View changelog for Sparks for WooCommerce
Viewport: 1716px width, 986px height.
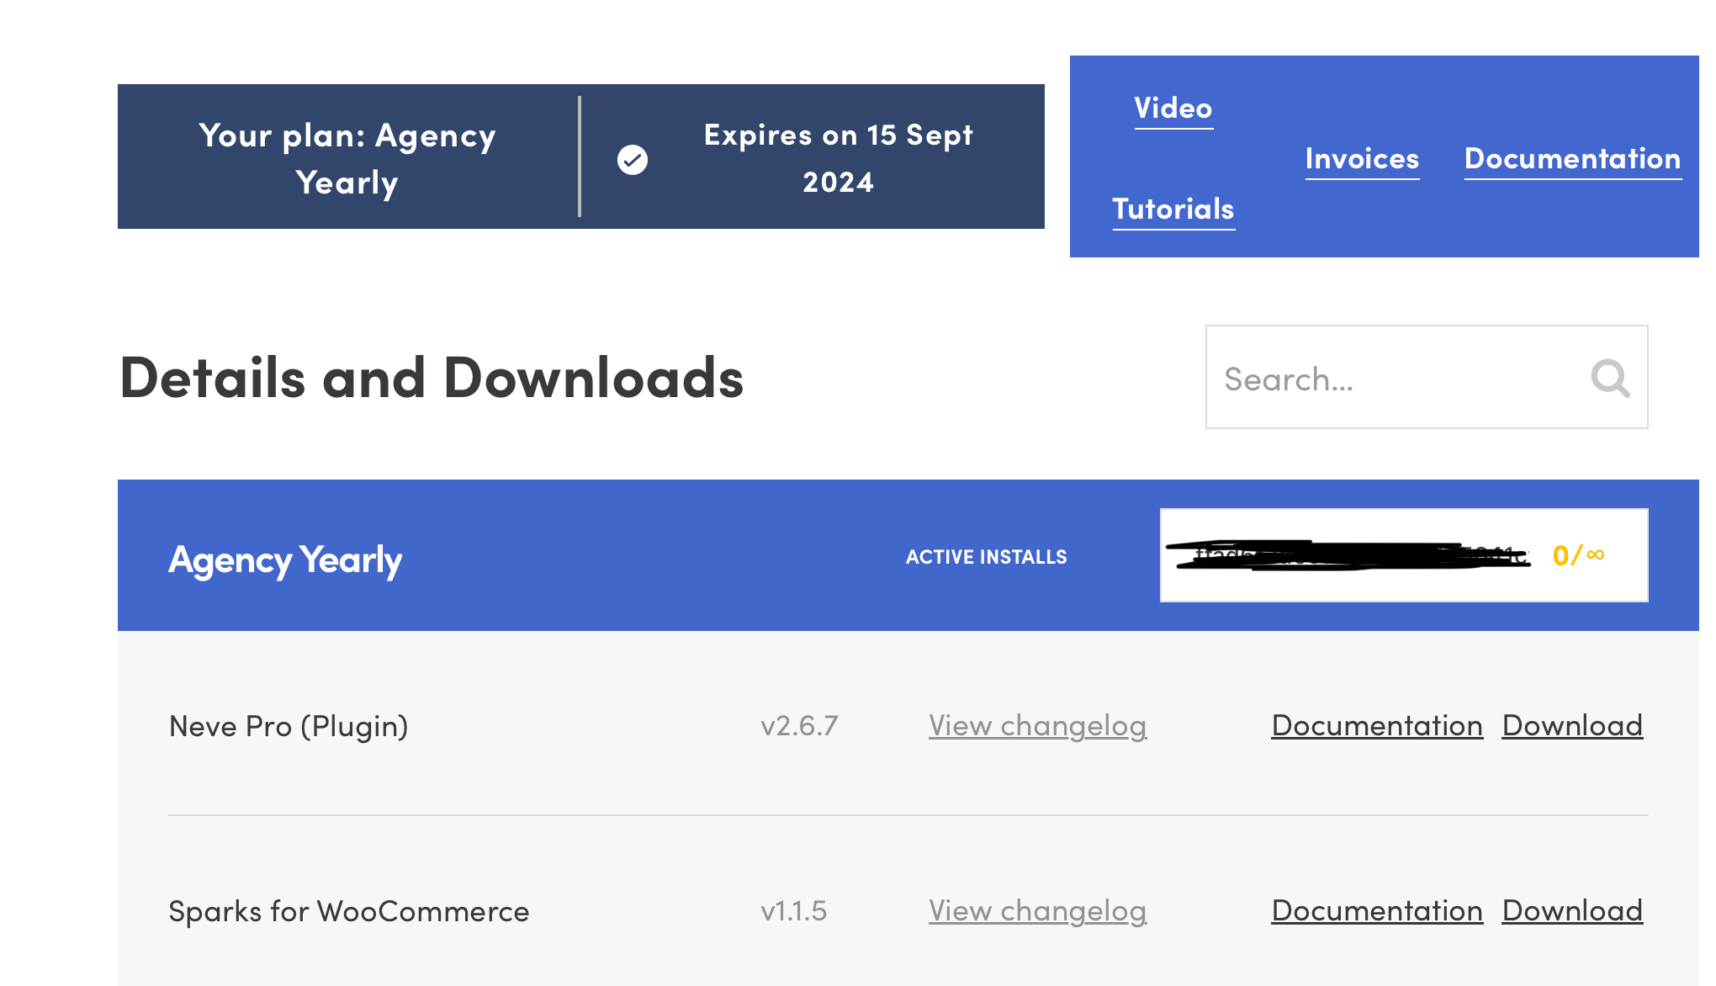(x=1037, y=910)
